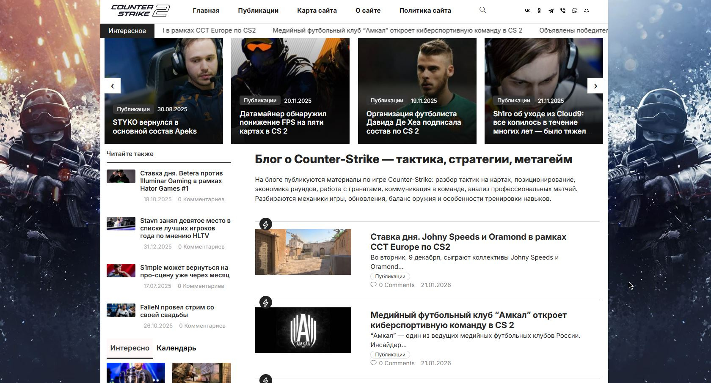Share via the Telegram icon
Screen dimensions: 711x383
(x=551, y=11)
